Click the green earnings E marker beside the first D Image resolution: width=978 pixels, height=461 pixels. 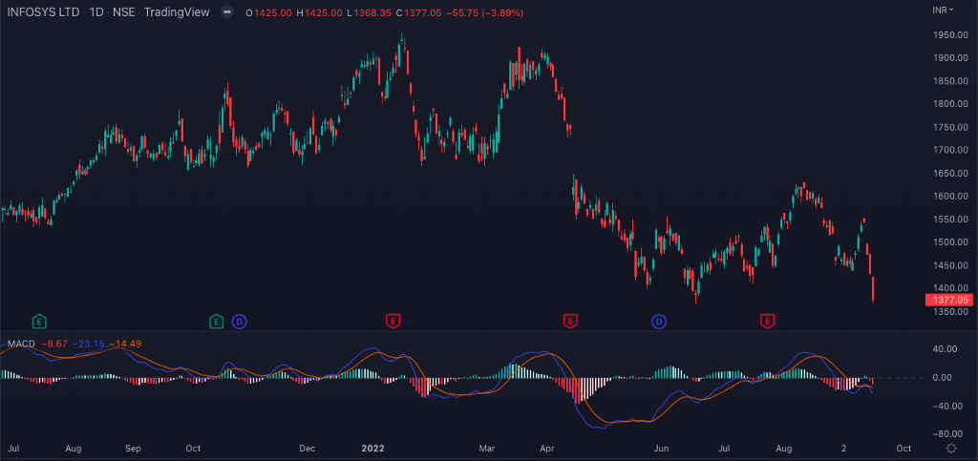tap(216, 322)
